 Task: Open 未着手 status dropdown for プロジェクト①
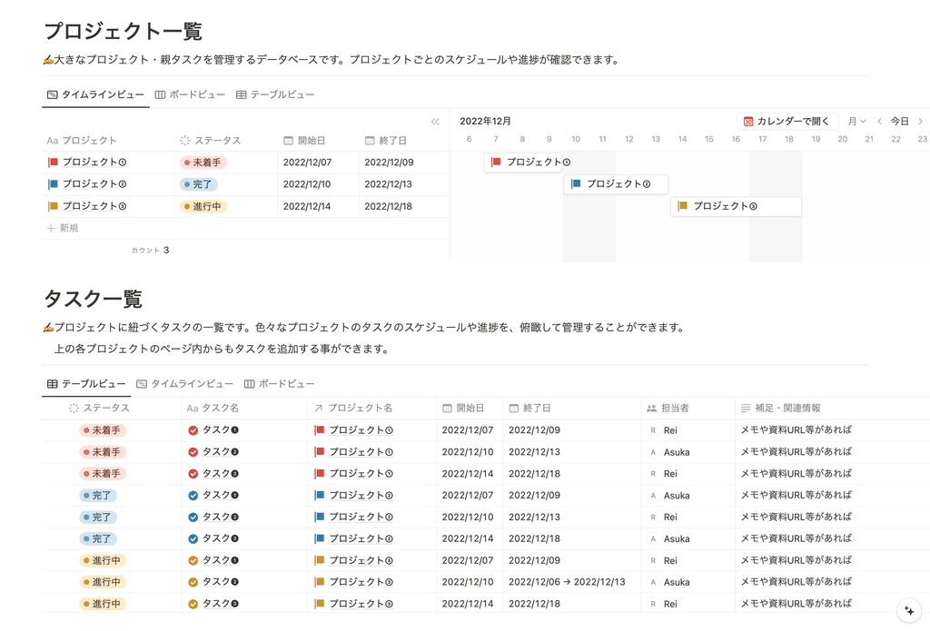[203, 163]
